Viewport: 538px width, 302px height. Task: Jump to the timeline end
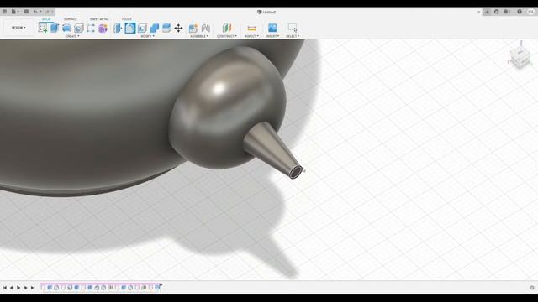pos(33,288)
